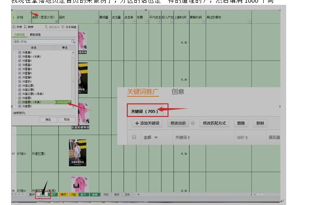Click the 关键词（705）label
Image resolution: width=310 pixels, height=205 pixels.
[x=145, y=111]
